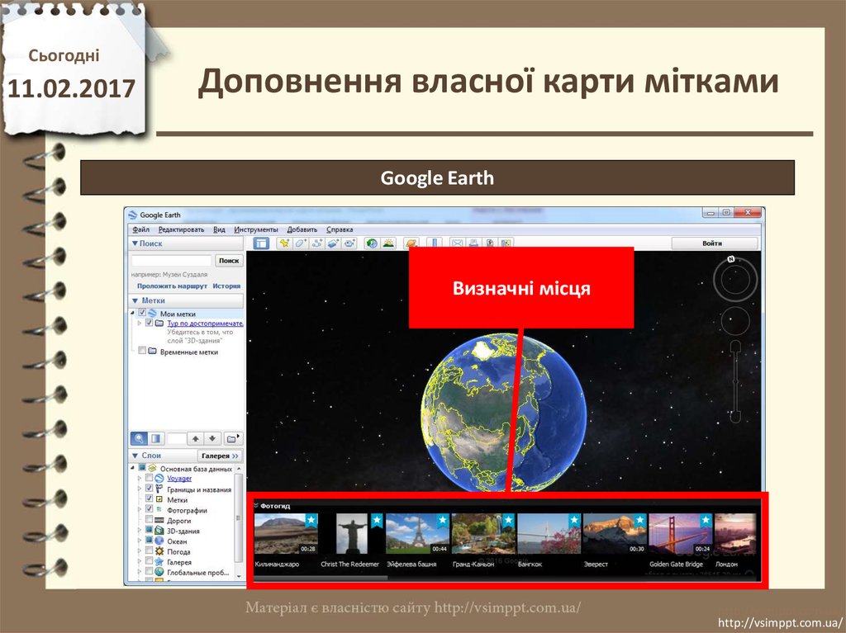Click the Email envelope toolbar icon
Image resolution: width=846 pixels, height=633 pixels.
pyautogui.click(x=457, y=243)
